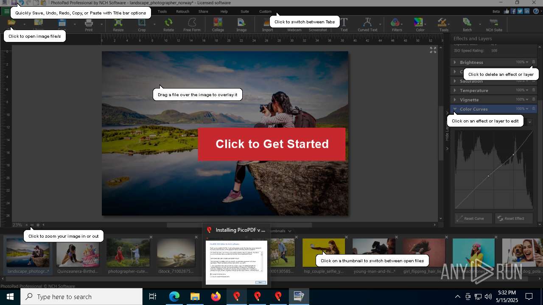Open Firefox from taskbar
The image size is (543, 305).
coord(216,297)
